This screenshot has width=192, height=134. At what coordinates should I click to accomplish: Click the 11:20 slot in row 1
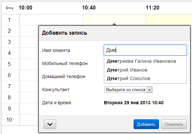click(169, 20)
